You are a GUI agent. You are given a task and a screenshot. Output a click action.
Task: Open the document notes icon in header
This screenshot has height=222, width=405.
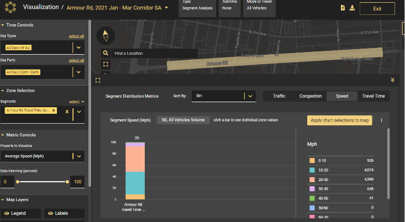click(343, 8)
